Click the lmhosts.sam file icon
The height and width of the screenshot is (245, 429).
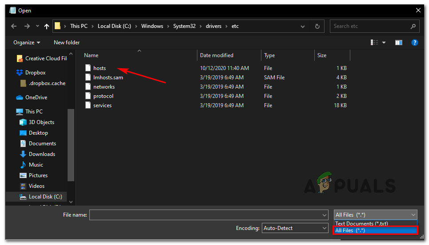[x=88, y=77]
